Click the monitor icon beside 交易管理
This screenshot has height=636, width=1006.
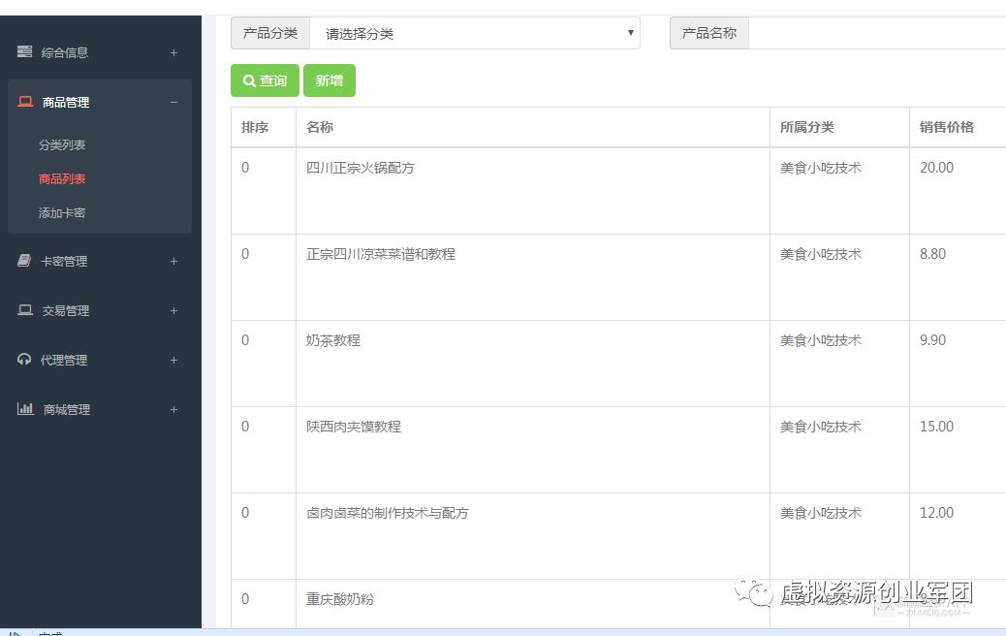(23, 310)
